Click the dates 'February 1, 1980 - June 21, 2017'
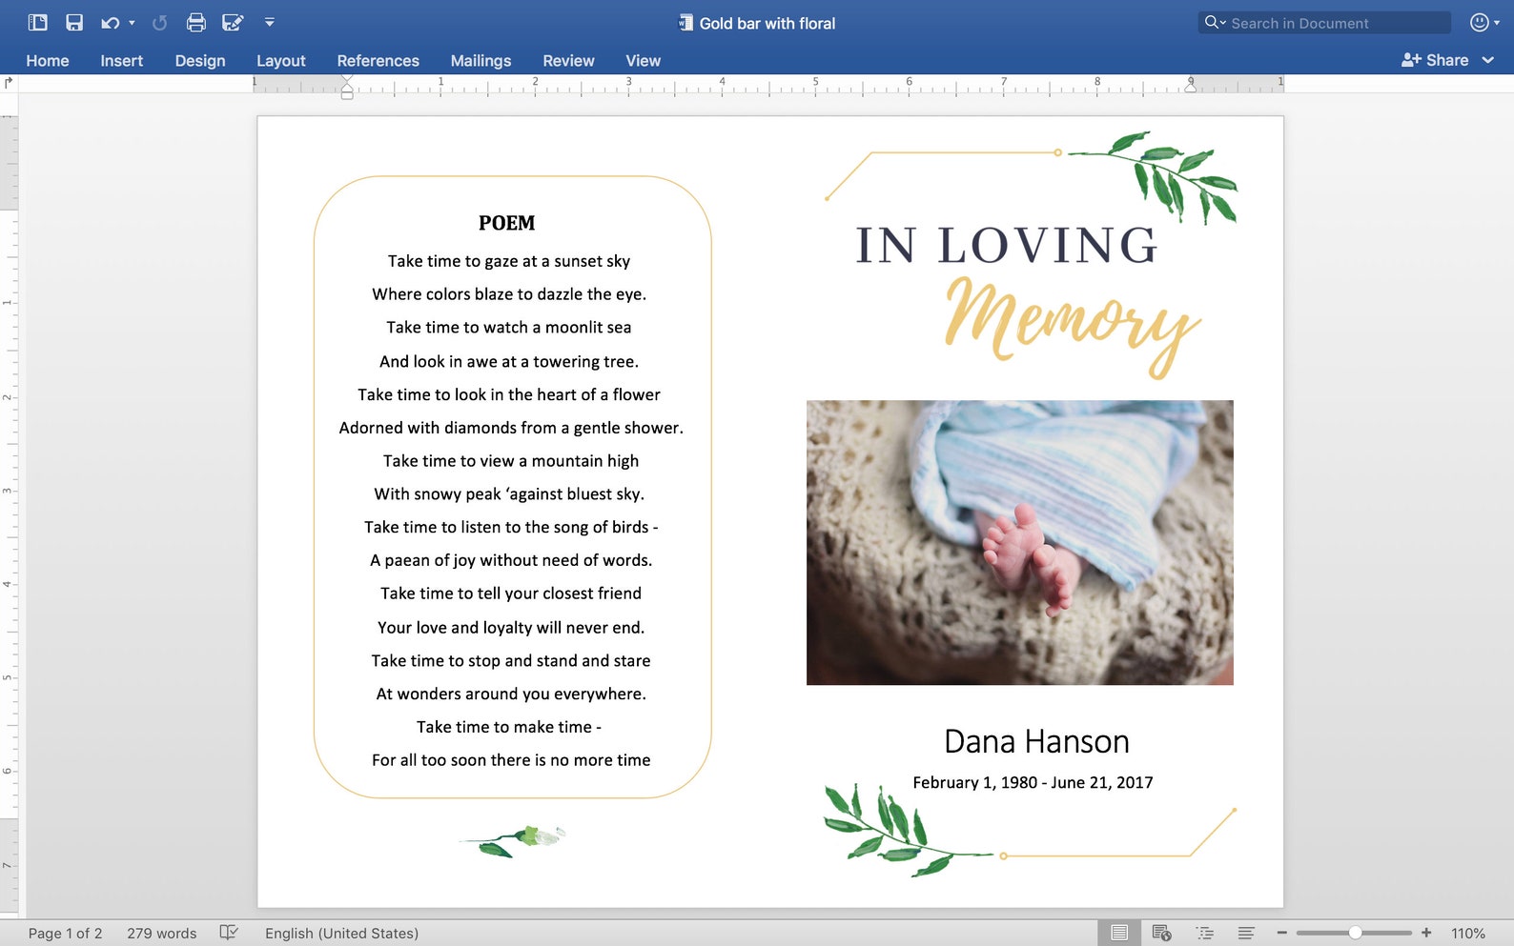 1033,782
